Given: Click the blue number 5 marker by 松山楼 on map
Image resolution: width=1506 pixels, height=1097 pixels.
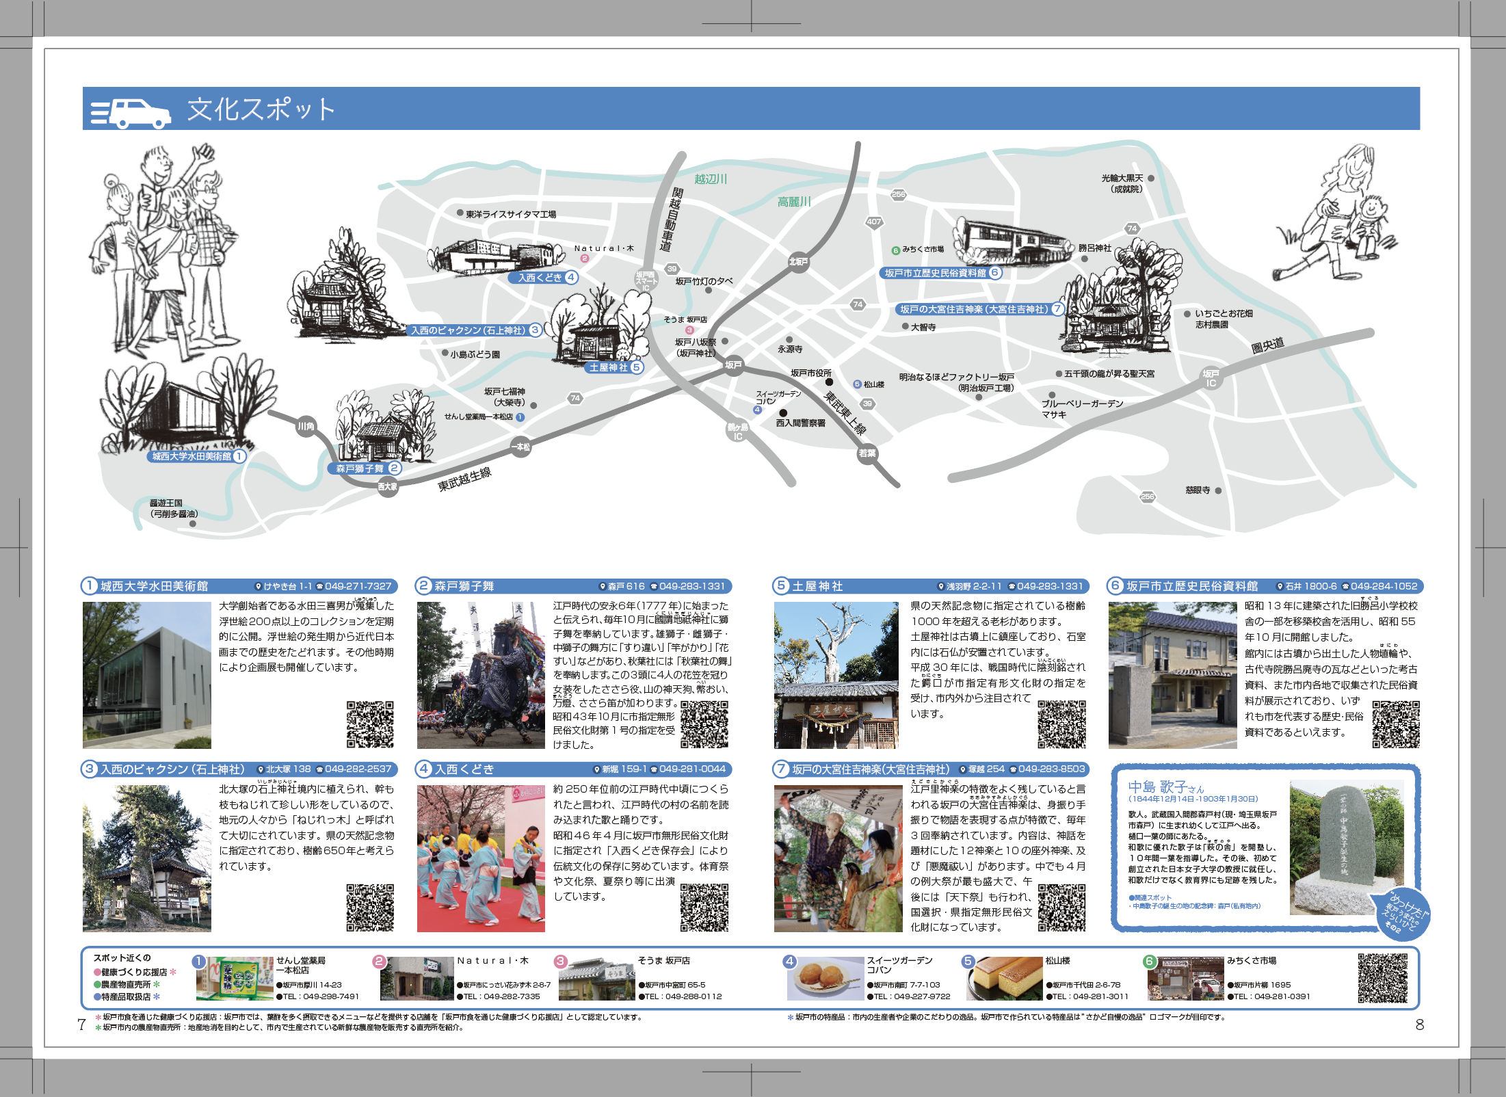Looking at the screenshot, I should [858, 384].
